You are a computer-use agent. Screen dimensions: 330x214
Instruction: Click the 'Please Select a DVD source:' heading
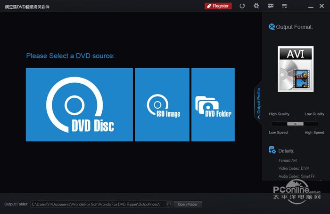[x=71, y=56]
